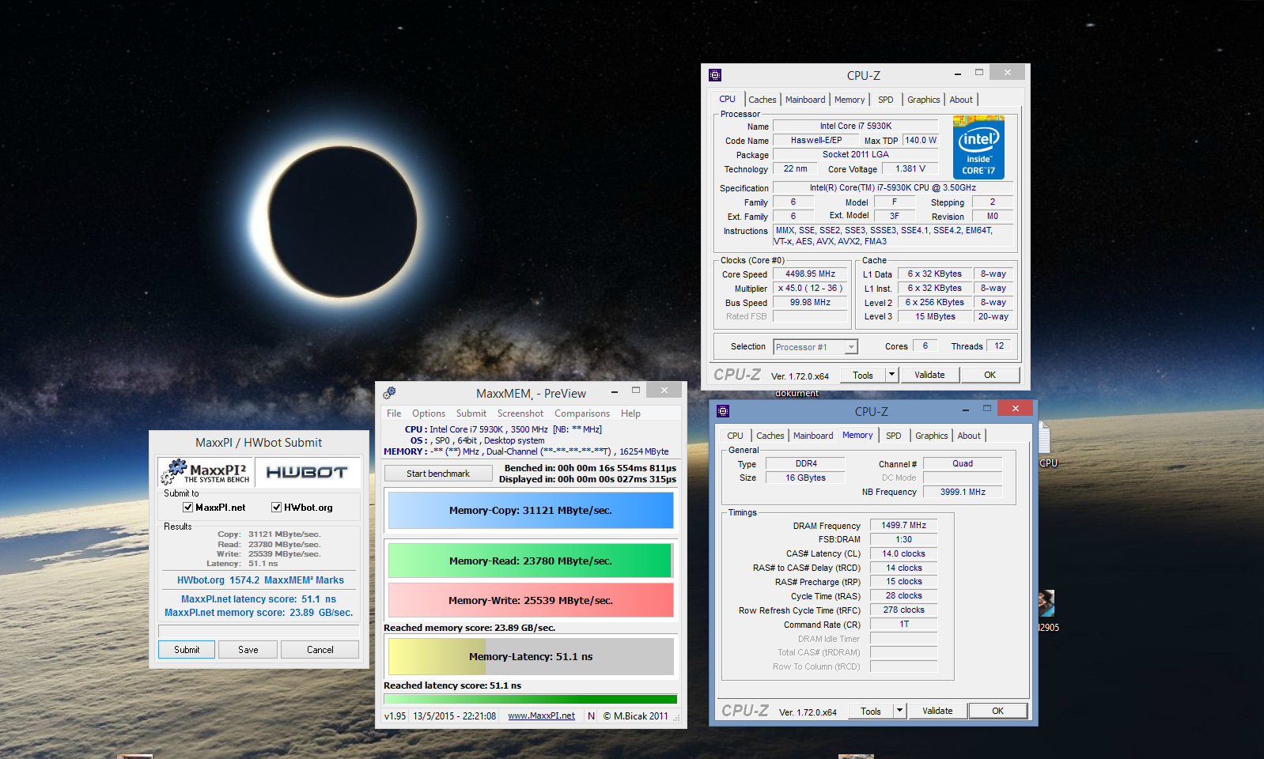The width and height of the screenshot is (1264, 759).
Task: Click the Intel Core i7 logo in CPU-Z
Action: click(x=978, y=148)
